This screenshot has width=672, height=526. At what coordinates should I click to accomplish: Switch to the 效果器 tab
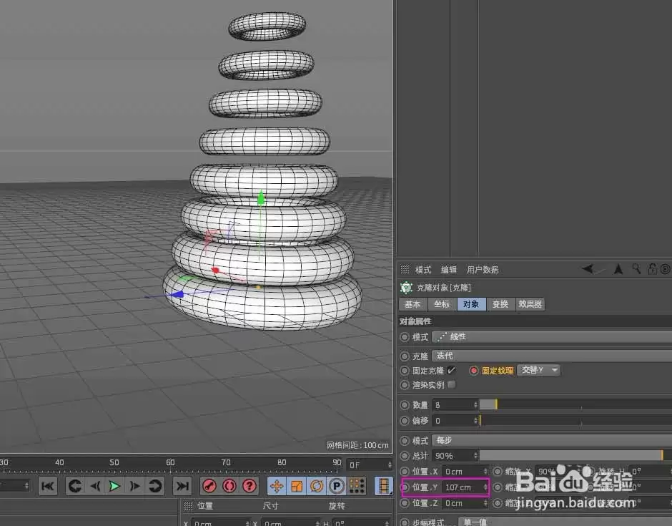tap(530, 304)
